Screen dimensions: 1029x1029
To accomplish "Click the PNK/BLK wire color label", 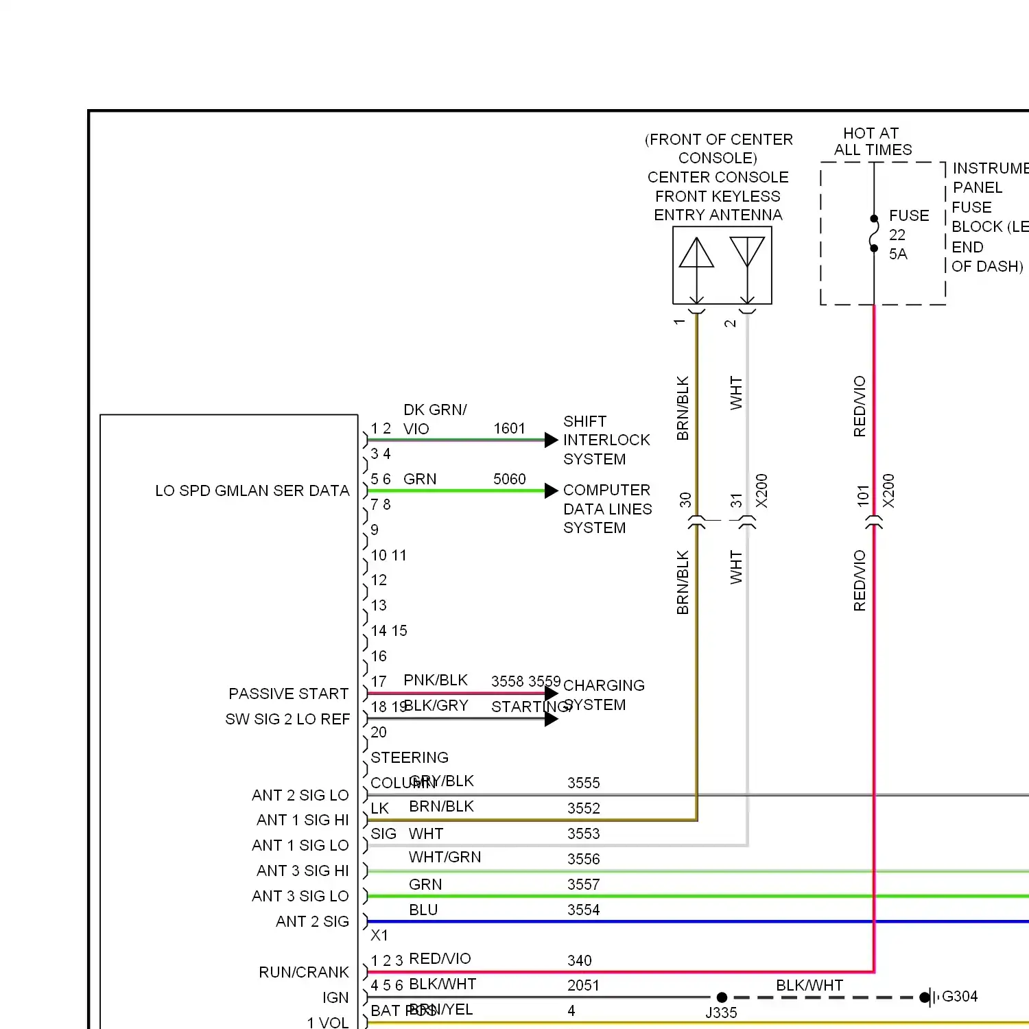I will (x=436, y=680).
